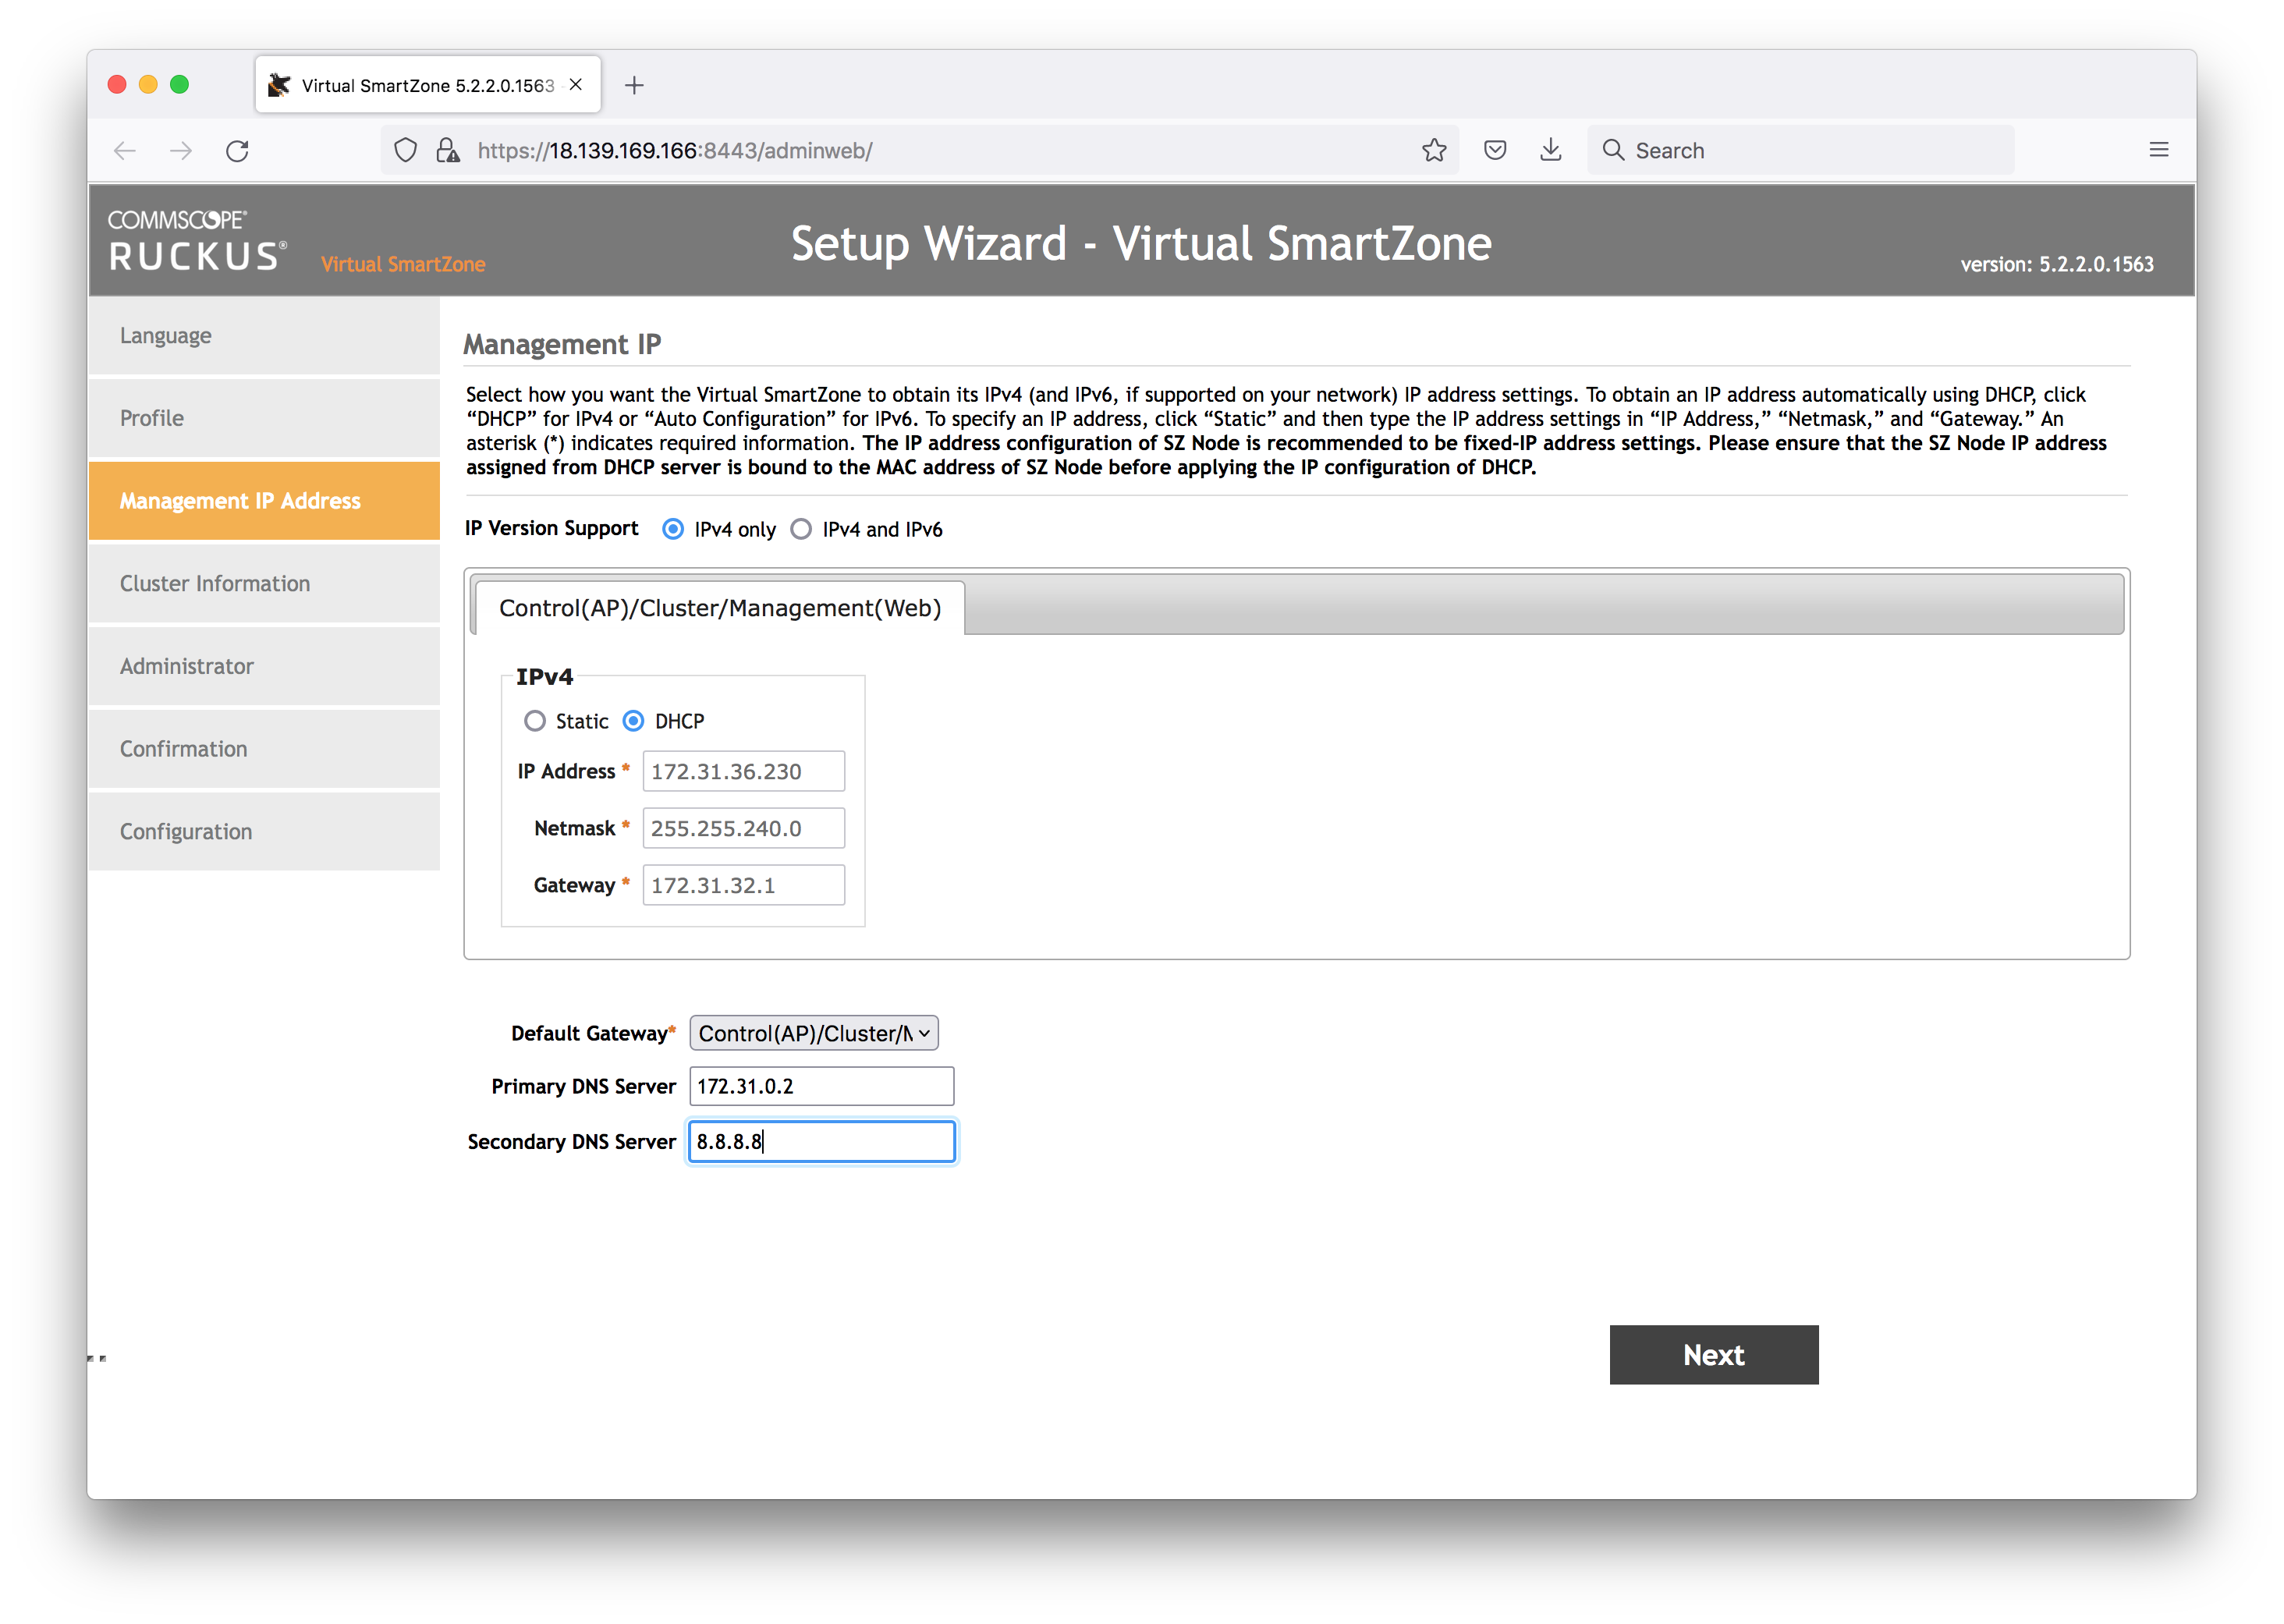Click the Next button to proceed

click(x=1713, y=1353)
